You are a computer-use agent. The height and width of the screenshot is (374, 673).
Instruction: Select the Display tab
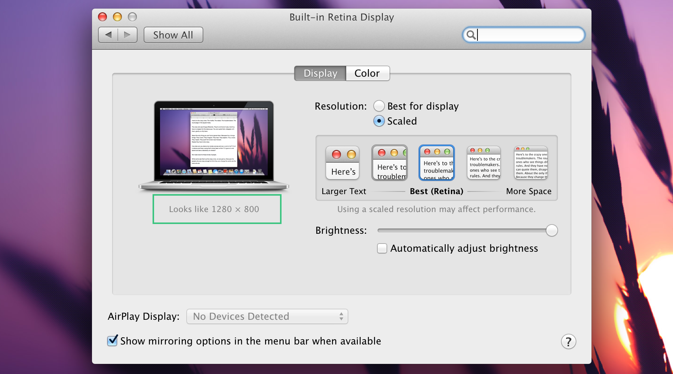320,73
